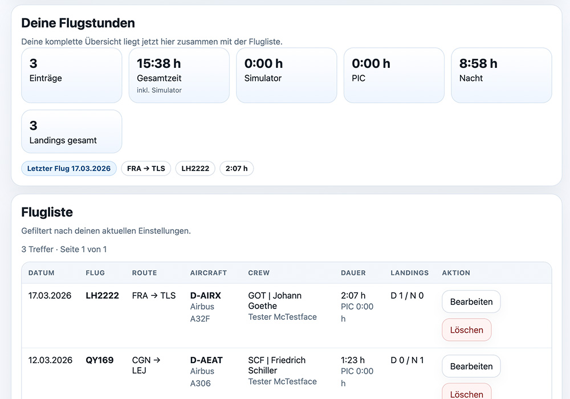The height and width of the screenshot is (399, 570).
Task: Click the CGN → LEJ route entry
Action: click(146, 365)
